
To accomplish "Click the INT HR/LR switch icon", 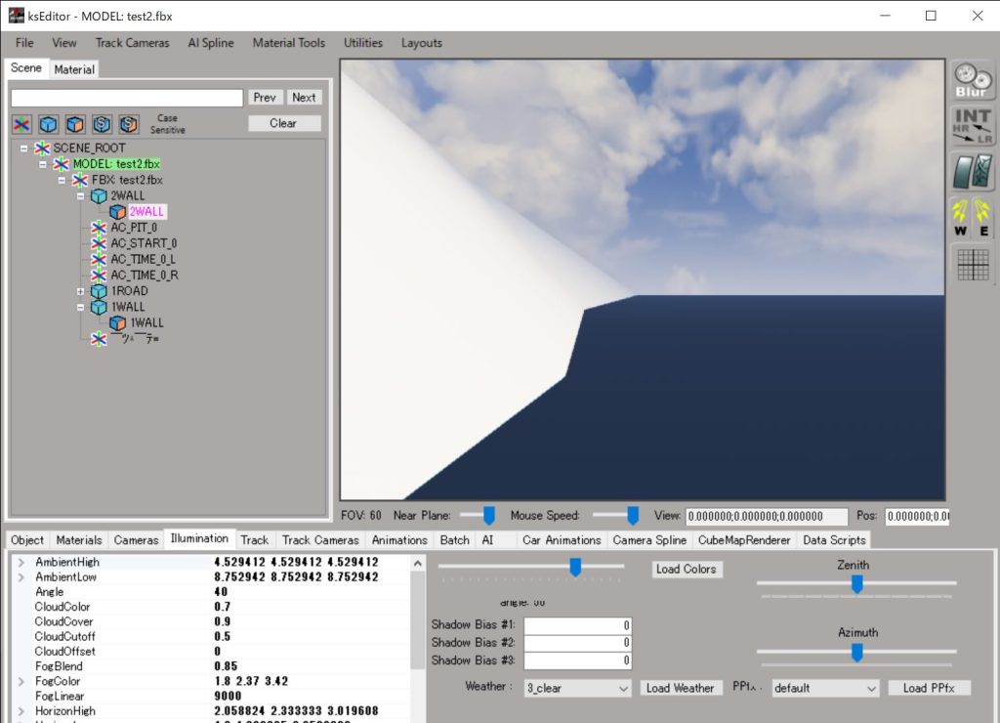I will [972, 127].
